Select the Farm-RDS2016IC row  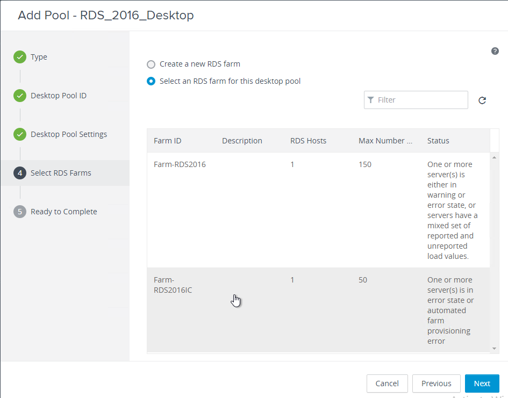pyautogui.click(x=318, y=310)
